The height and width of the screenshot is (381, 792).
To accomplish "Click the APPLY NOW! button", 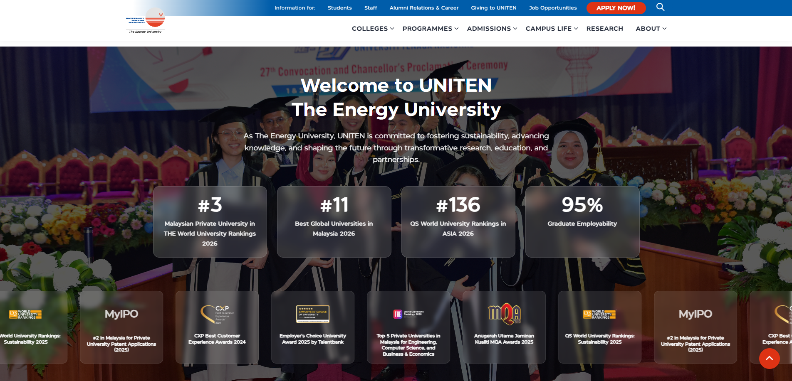I will [x=616, y=7].
